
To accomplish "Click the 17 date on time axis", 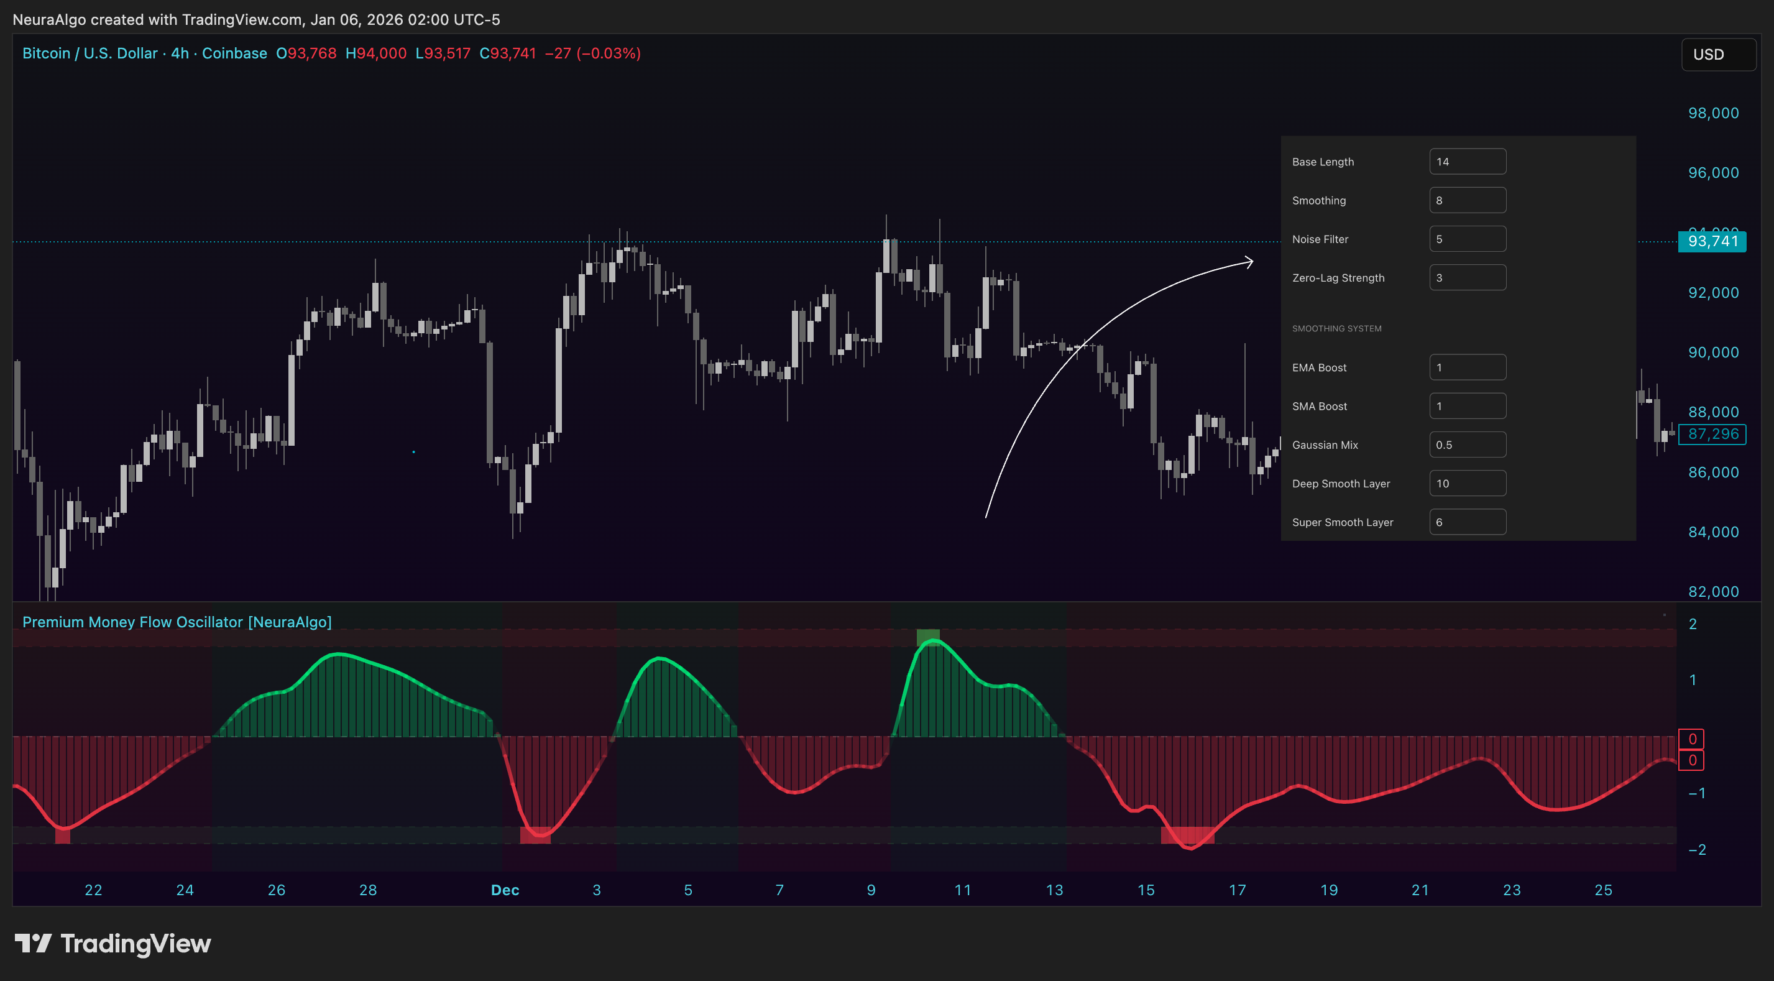I will (x=1238, y=890).
